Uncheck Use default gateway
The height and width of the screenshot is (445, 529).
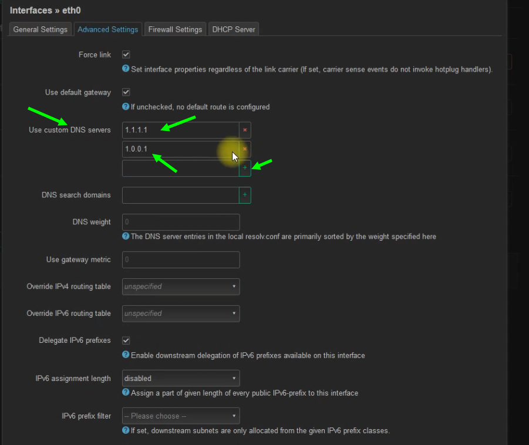(x=126, y=92)
